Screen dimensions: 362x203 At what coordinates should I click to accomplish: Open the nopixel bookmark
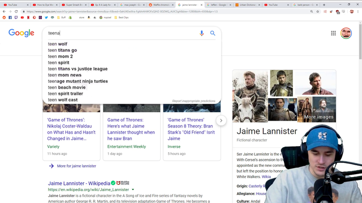tap(105, 17)
